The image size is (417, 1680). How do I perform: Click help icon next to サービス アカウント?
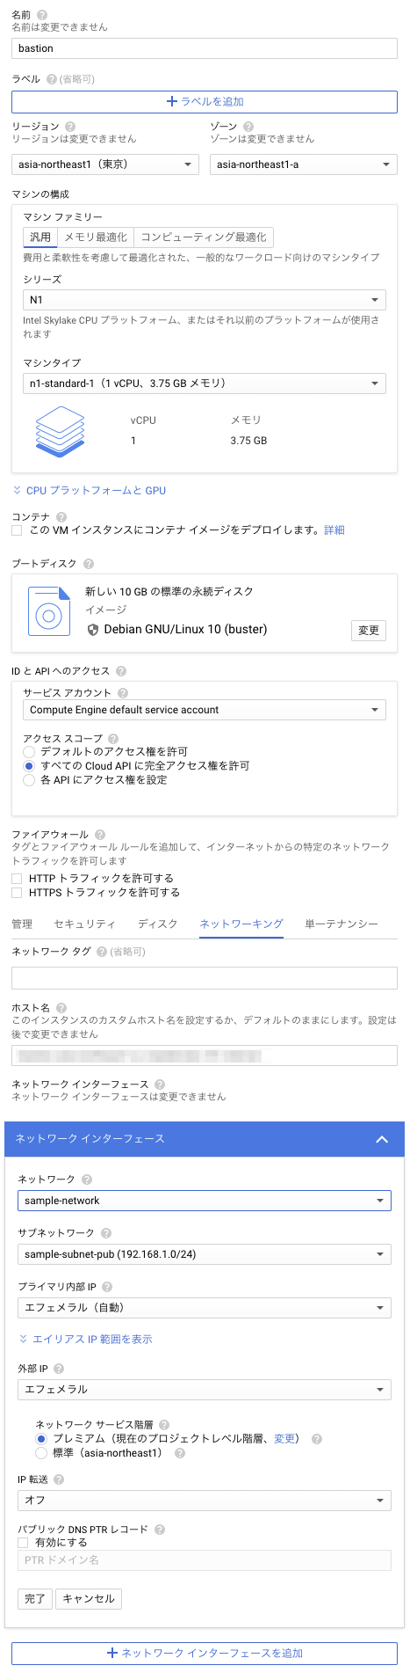point(123,693)
